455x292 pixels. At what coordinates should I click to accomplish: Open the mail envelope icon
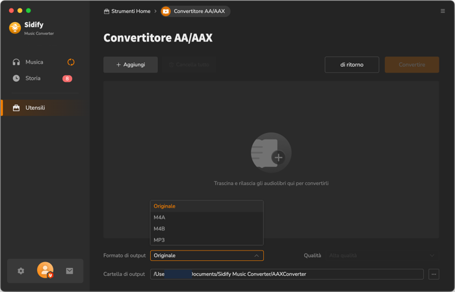[x=70, y=271]
